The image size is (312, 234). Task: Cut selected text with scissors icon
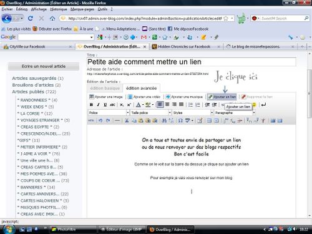[x=127, y=120]
